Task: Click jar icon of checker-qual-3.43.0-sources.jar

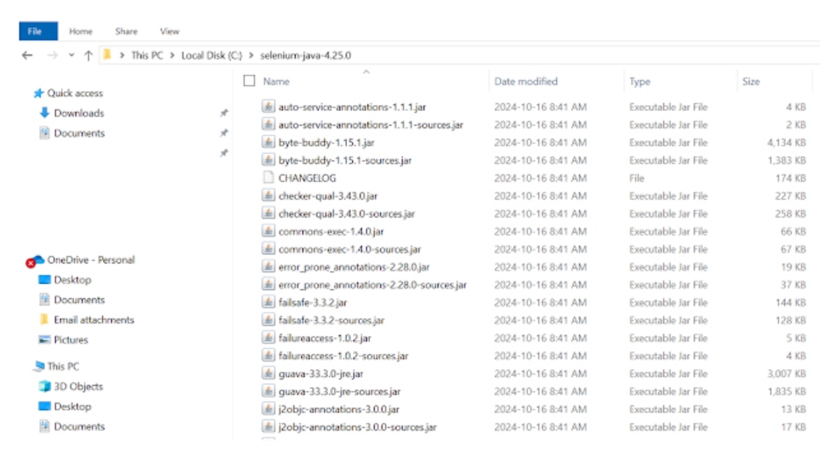Action: tap(269, 213)
